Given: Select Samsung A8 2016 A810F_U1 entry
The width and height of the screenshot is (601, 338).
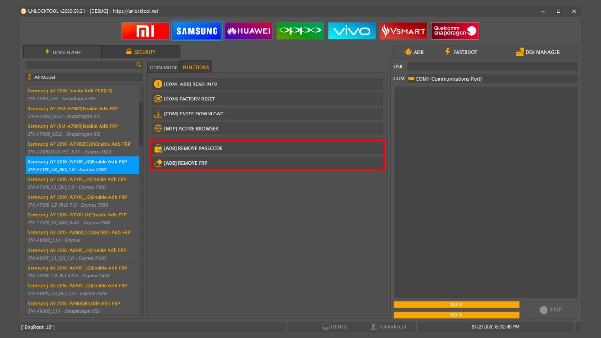Looking at the screenshot, I should (82, 254).
